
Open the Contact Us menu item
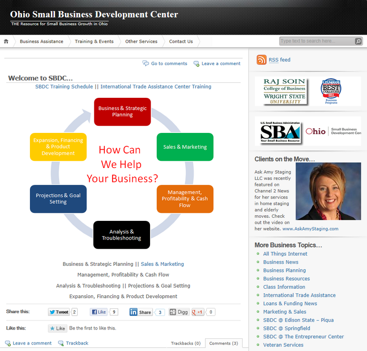(x=181, y=42)
